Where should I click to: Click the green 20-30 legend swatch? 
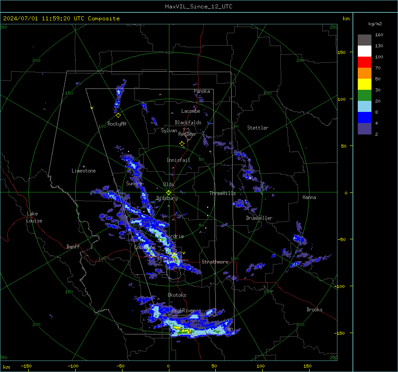coord(364,96)
